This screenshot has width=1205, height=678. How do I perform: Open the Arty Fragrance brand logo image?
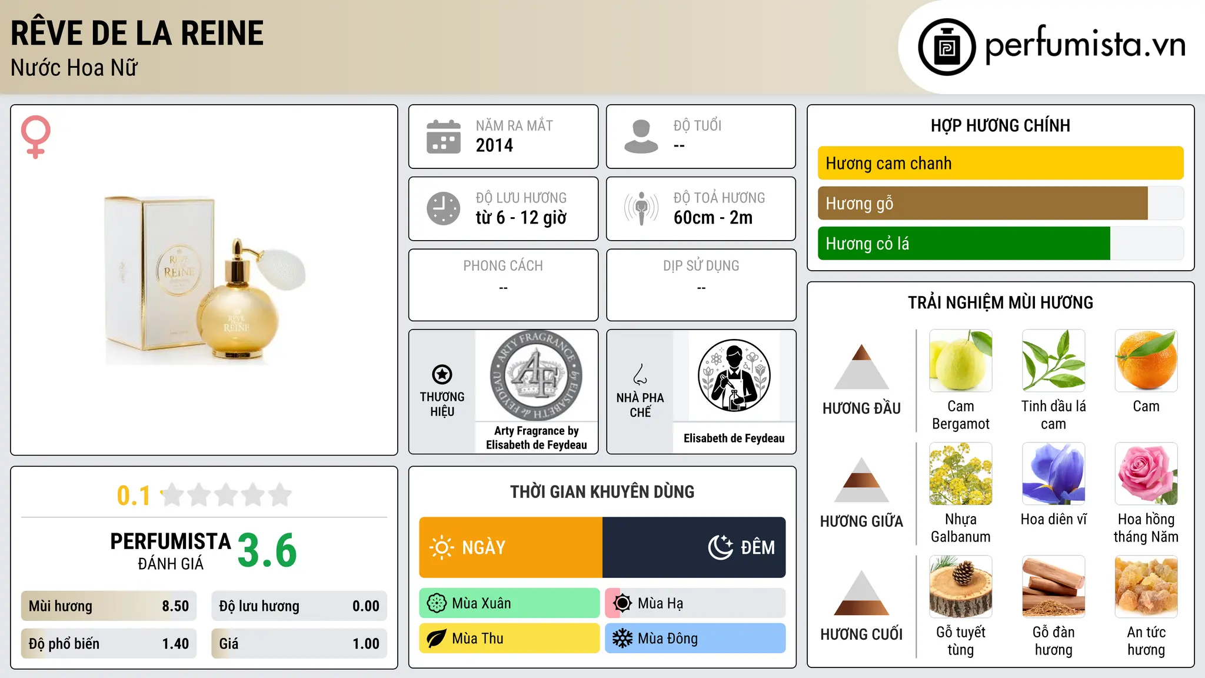pyautogui.click(x=537, y=375)
